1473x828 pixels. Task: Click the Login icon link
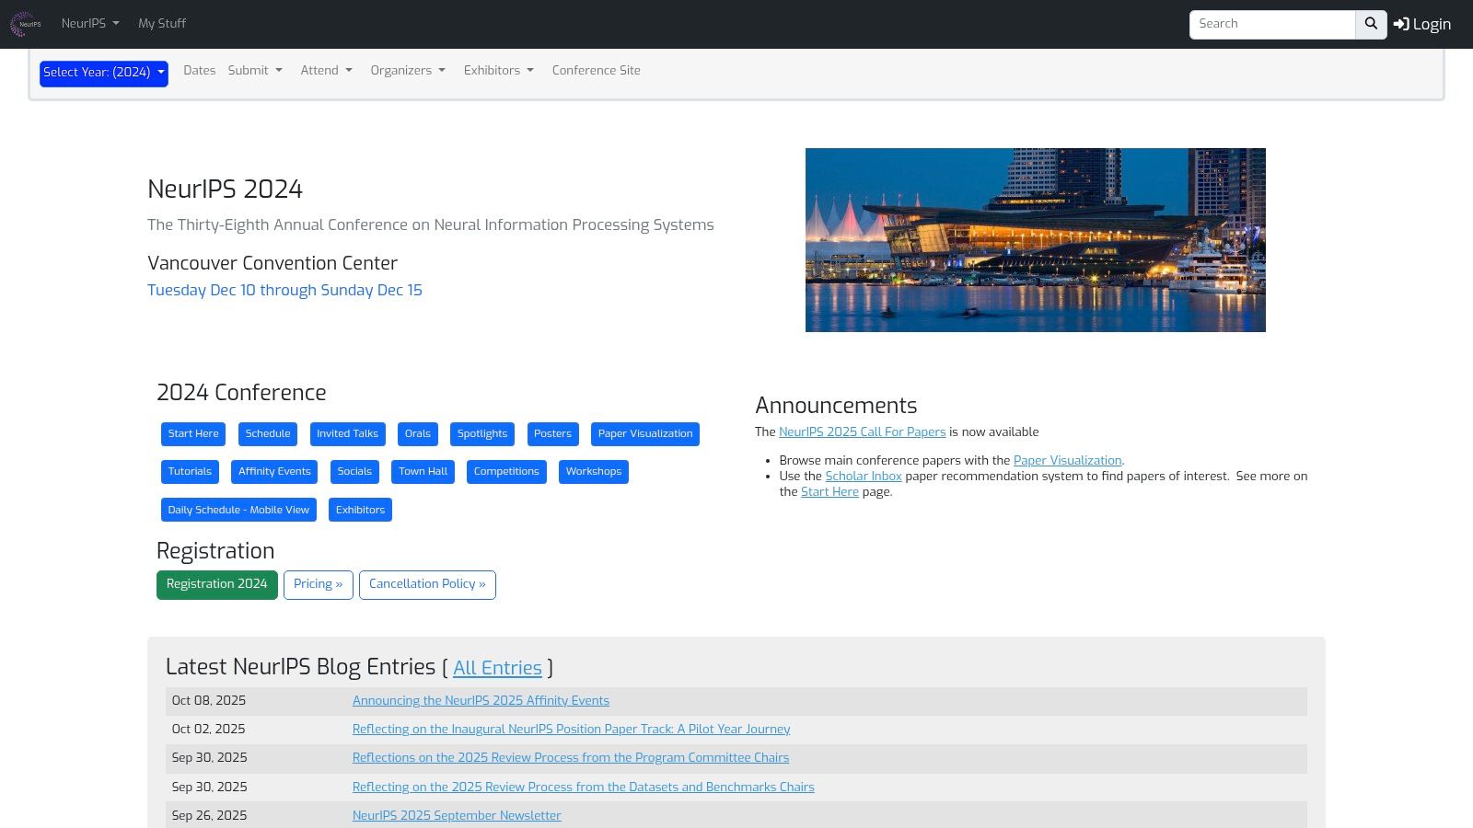[1421, 25]
